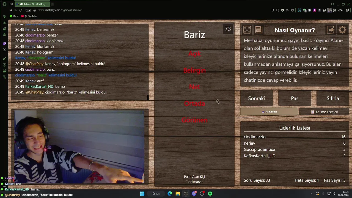Open the Kick bookmark
This screenshot has height=198, width=352.
14,16
